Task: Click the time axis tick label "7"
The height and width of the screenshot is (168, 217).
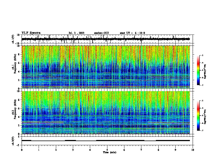Action: 141,150
